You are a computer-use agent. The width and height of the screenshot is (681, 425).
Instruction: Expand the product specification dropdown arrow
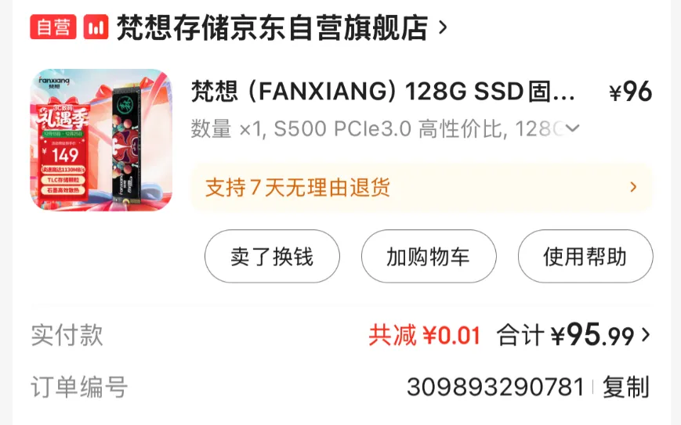tap(573, 128)
